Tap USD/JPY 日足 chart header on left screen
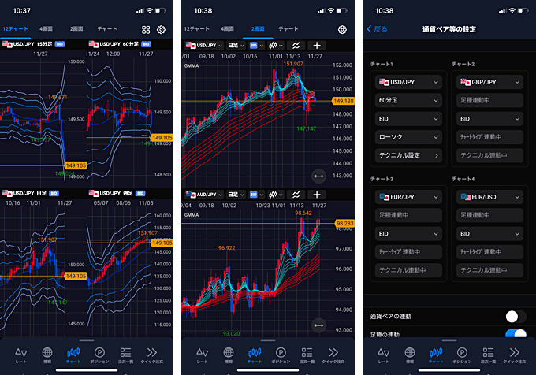 pos(31,193)
